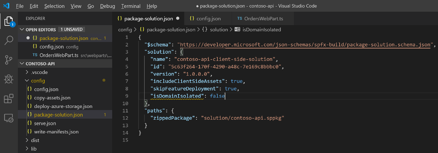Click JSON icon on config.json tab
The height and width of the screenshot is (153, 438).
pos(192,18)
